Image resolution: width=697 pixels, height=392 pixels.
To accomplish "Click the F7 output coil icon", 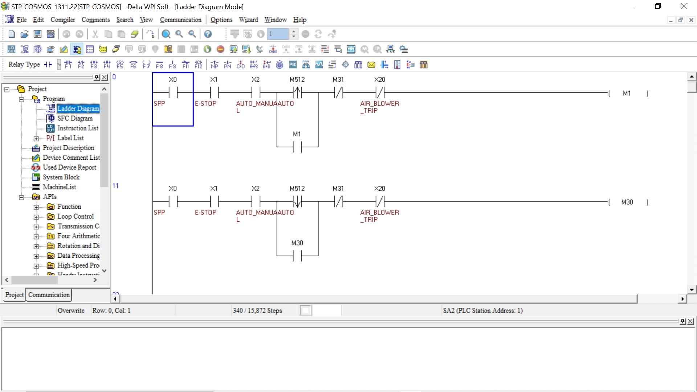I will click(146, 65).
